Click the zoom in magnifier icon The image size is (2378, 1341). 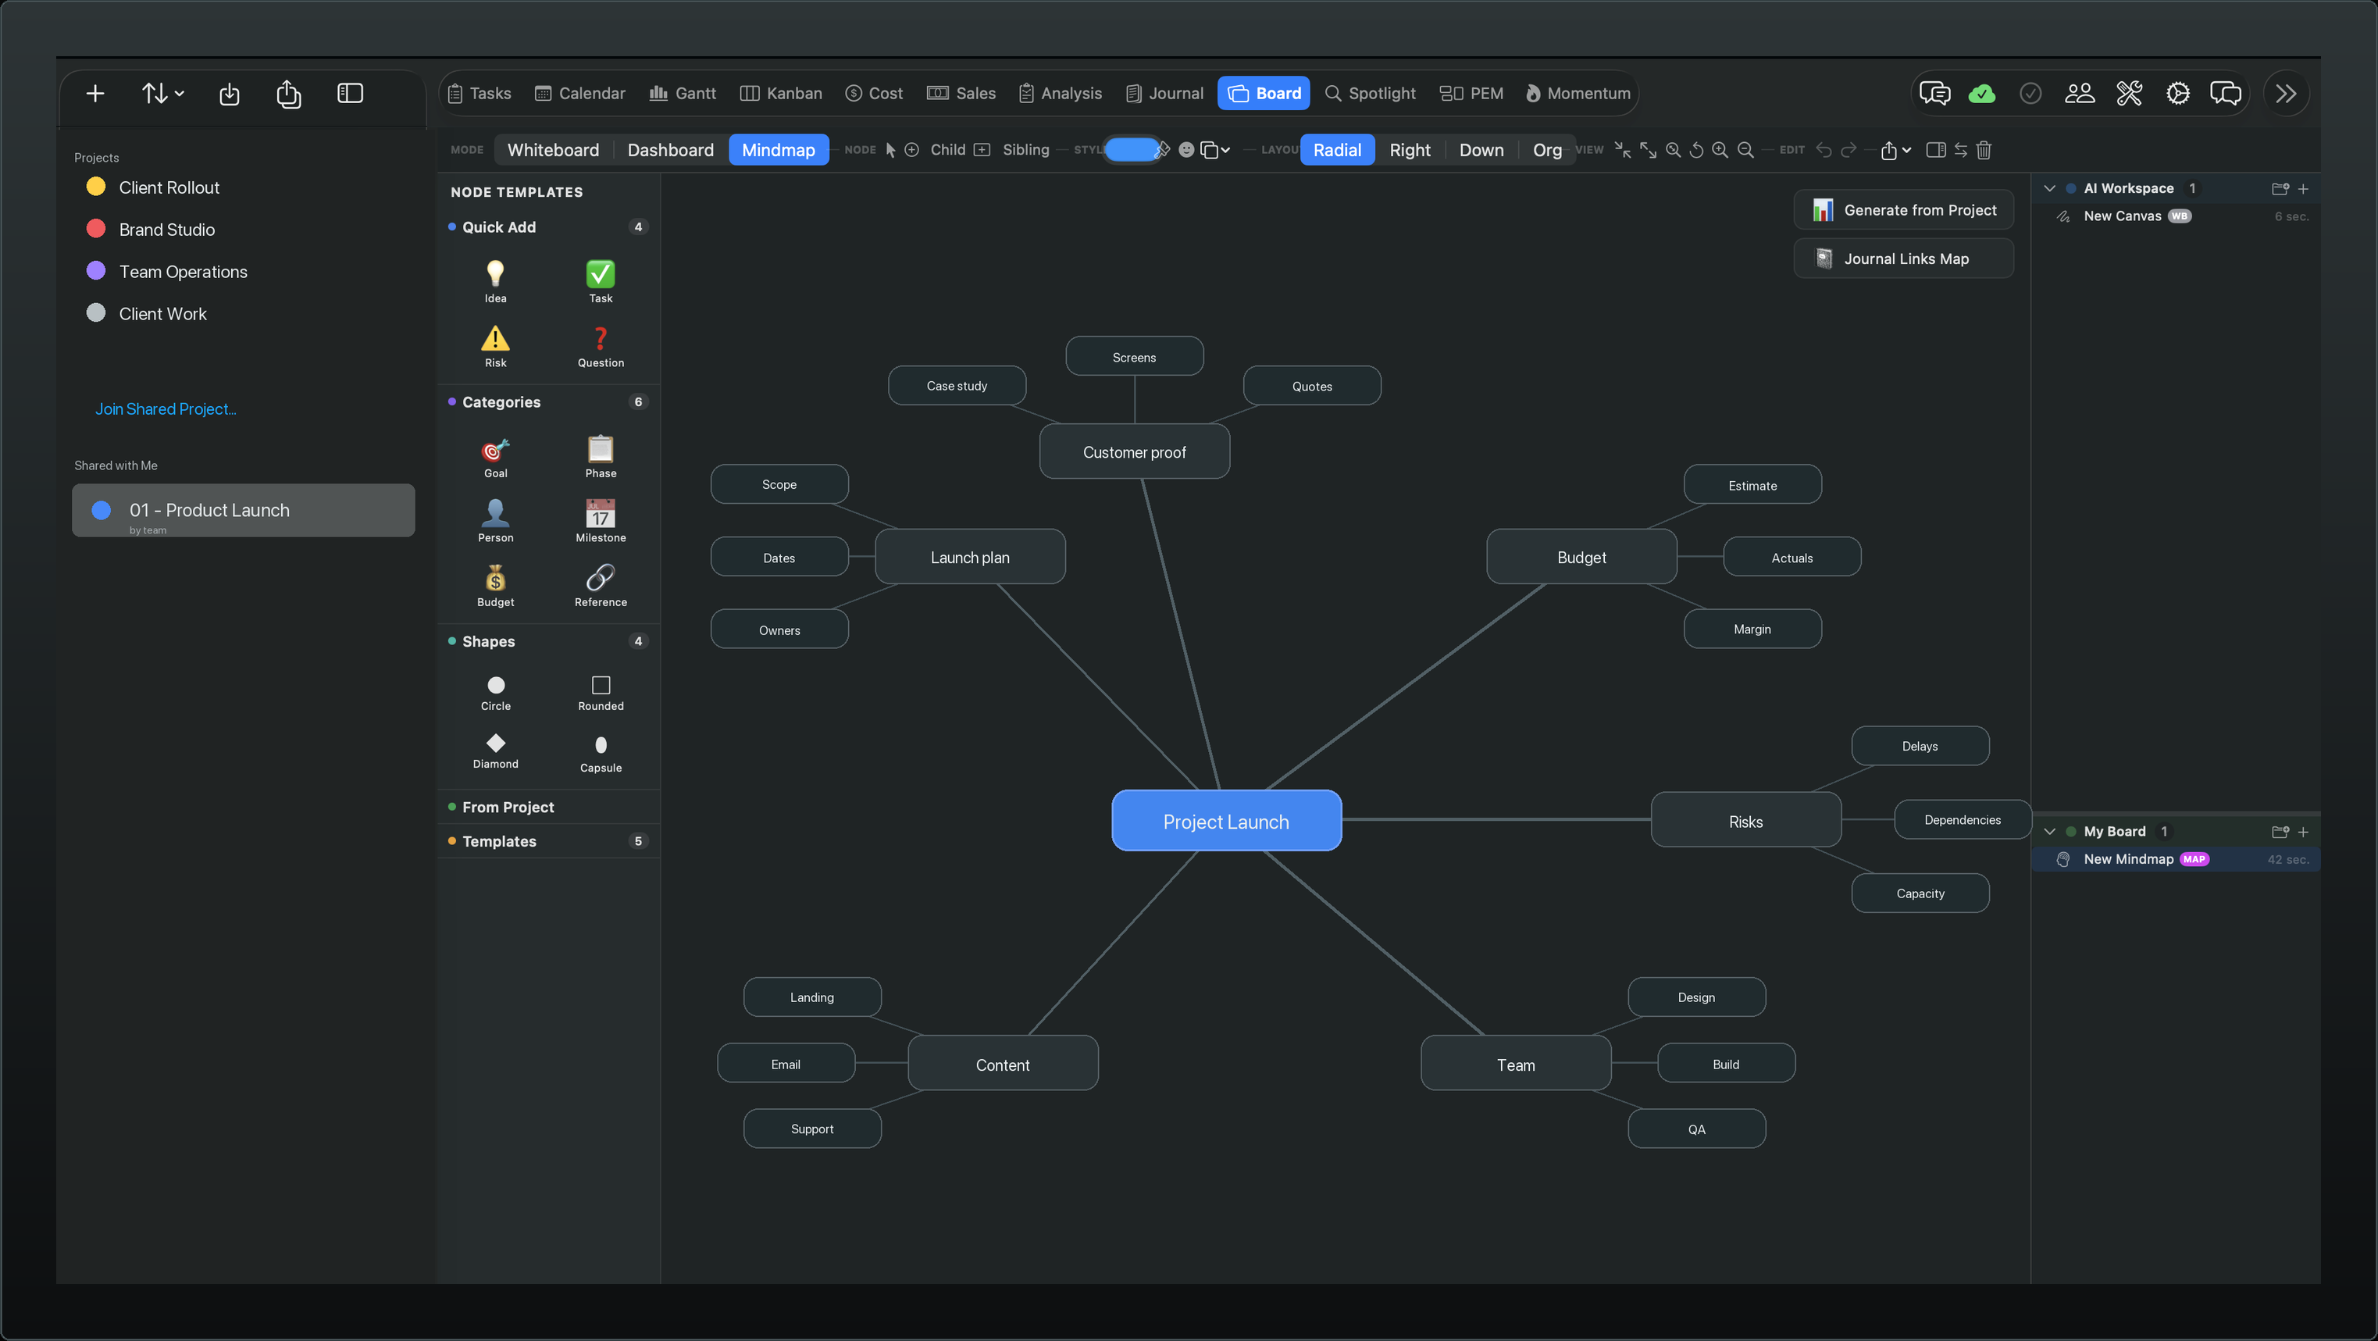1720,149
